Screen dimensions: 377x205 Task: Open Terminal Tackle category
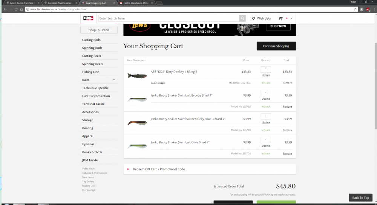[x=93, y=104]
